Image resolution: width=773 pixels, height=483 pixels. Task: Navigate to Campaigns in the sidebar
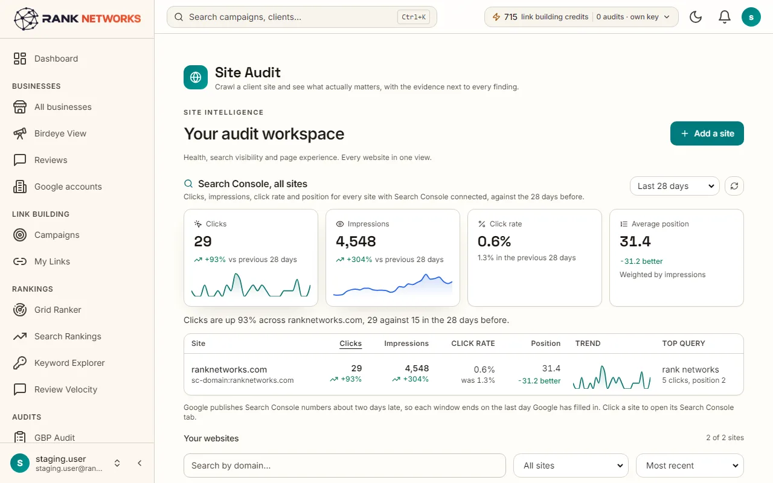pos(57,235)
